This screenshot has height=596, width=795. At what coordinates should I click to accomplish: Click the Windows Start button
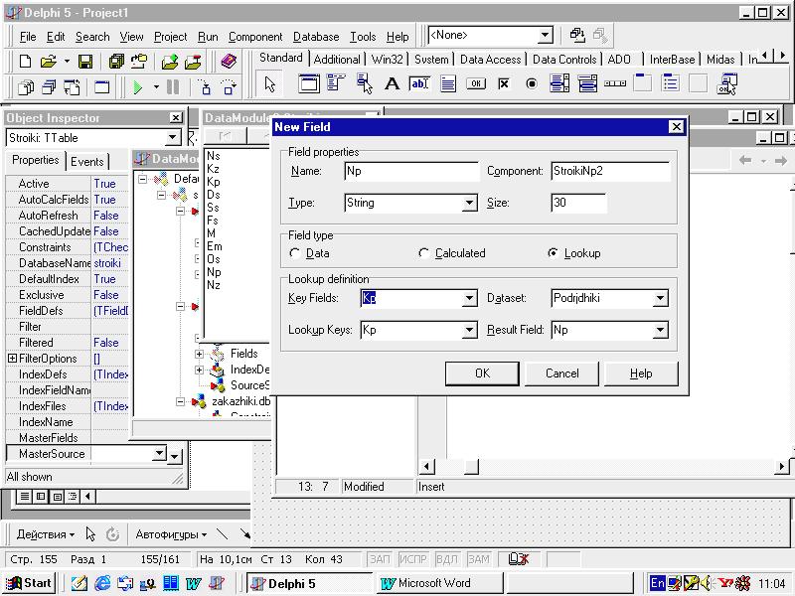(x=29, y=583)
